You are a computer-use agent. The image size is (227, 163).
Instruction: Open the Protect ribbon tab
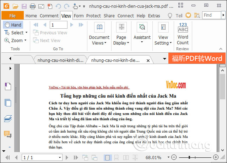(x=93, y=16)
